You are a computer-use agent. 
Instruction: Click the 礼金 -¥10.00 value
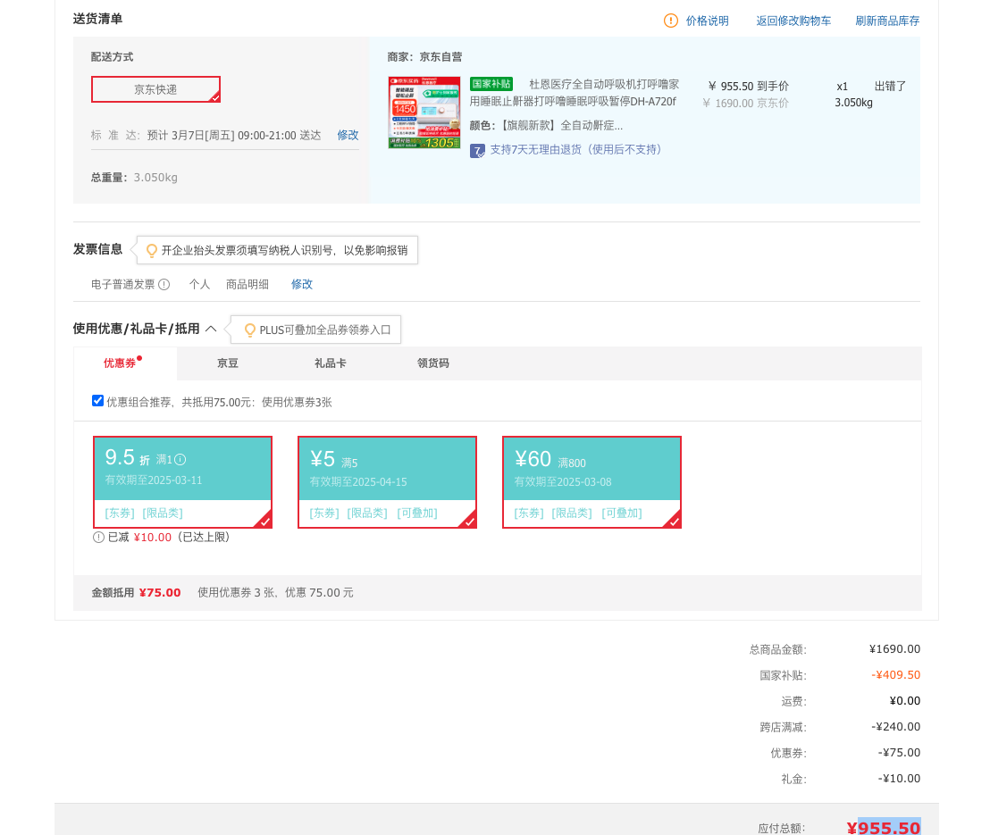coord(899,778)
